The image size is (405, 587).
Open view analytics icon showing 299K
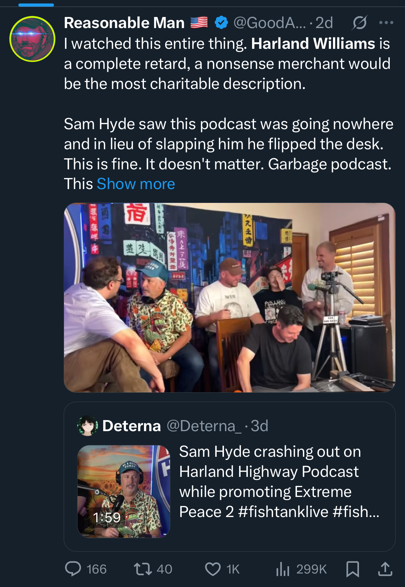(283, 569)
